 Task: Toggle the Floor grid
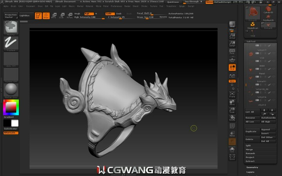[x=232, y=59]
